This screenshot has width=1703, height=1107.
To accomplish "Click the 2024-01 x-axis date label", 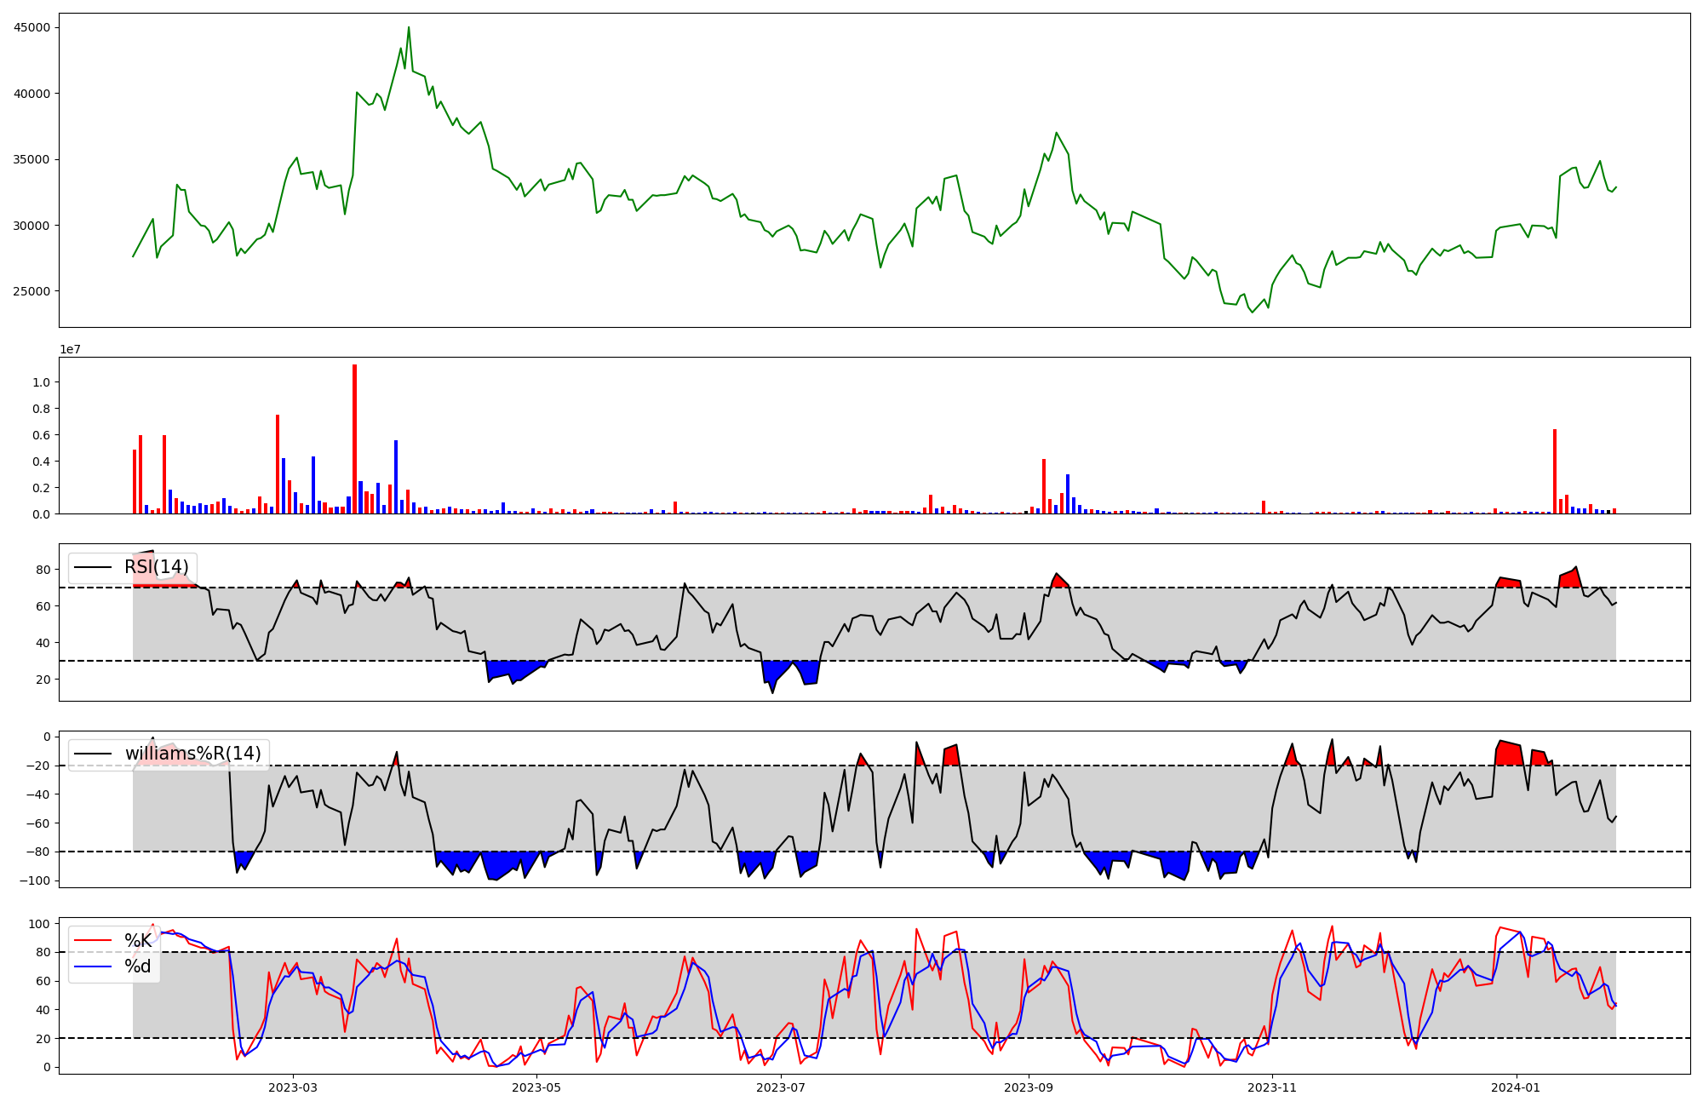I will tap(1516, 1087).
